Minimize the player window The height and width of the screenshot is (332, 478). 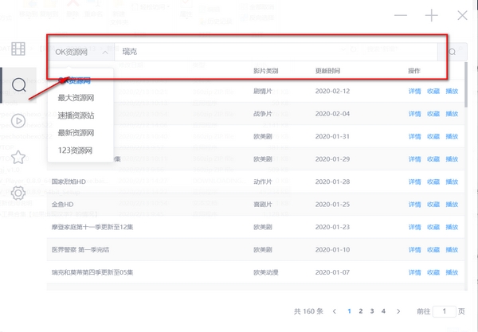(x=401, y=15)
